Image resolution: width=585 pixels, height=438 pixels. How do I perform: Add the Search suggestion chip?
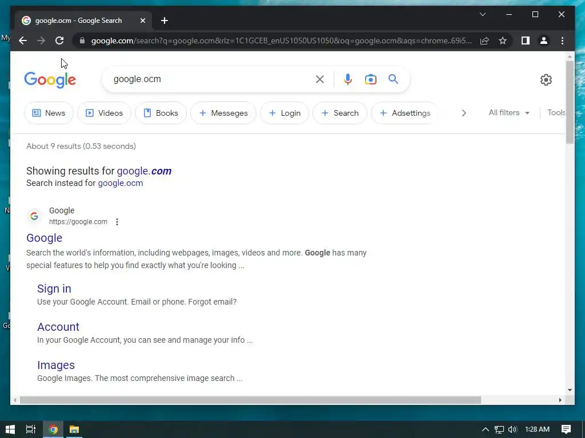pos(339,113)
